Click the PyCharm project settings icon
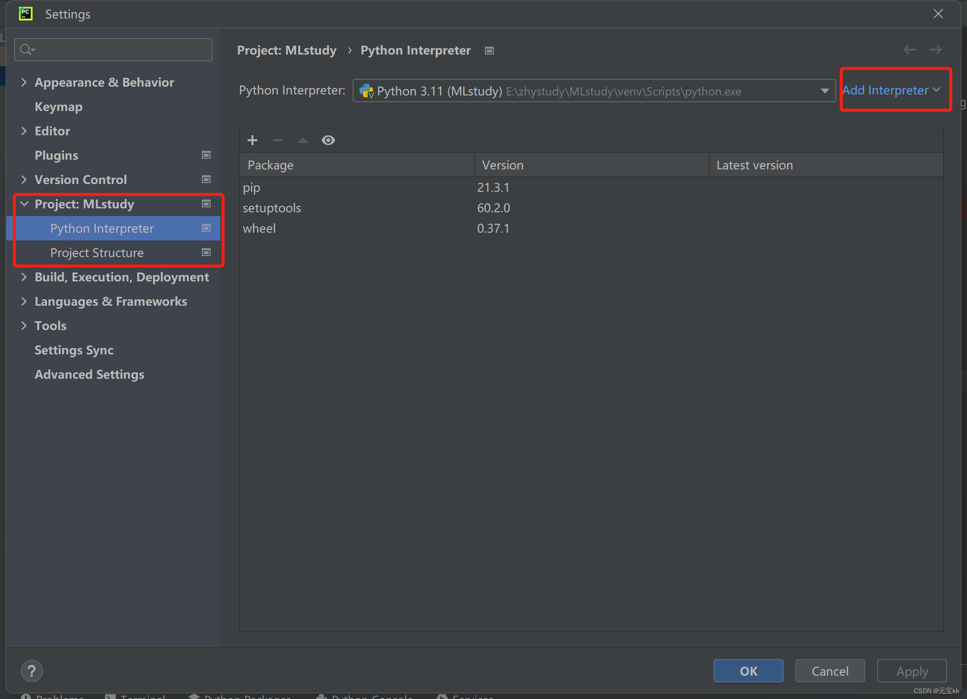This screenshot has height=699, width=967. click(206, 203)
